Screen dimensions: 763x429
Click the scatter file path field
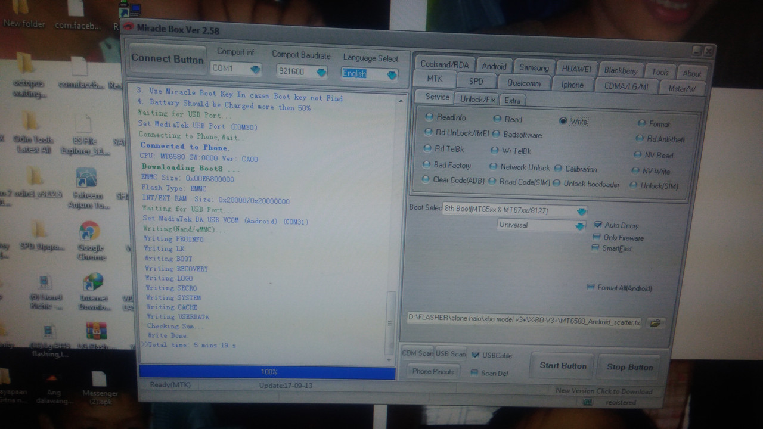coord(525,322)
